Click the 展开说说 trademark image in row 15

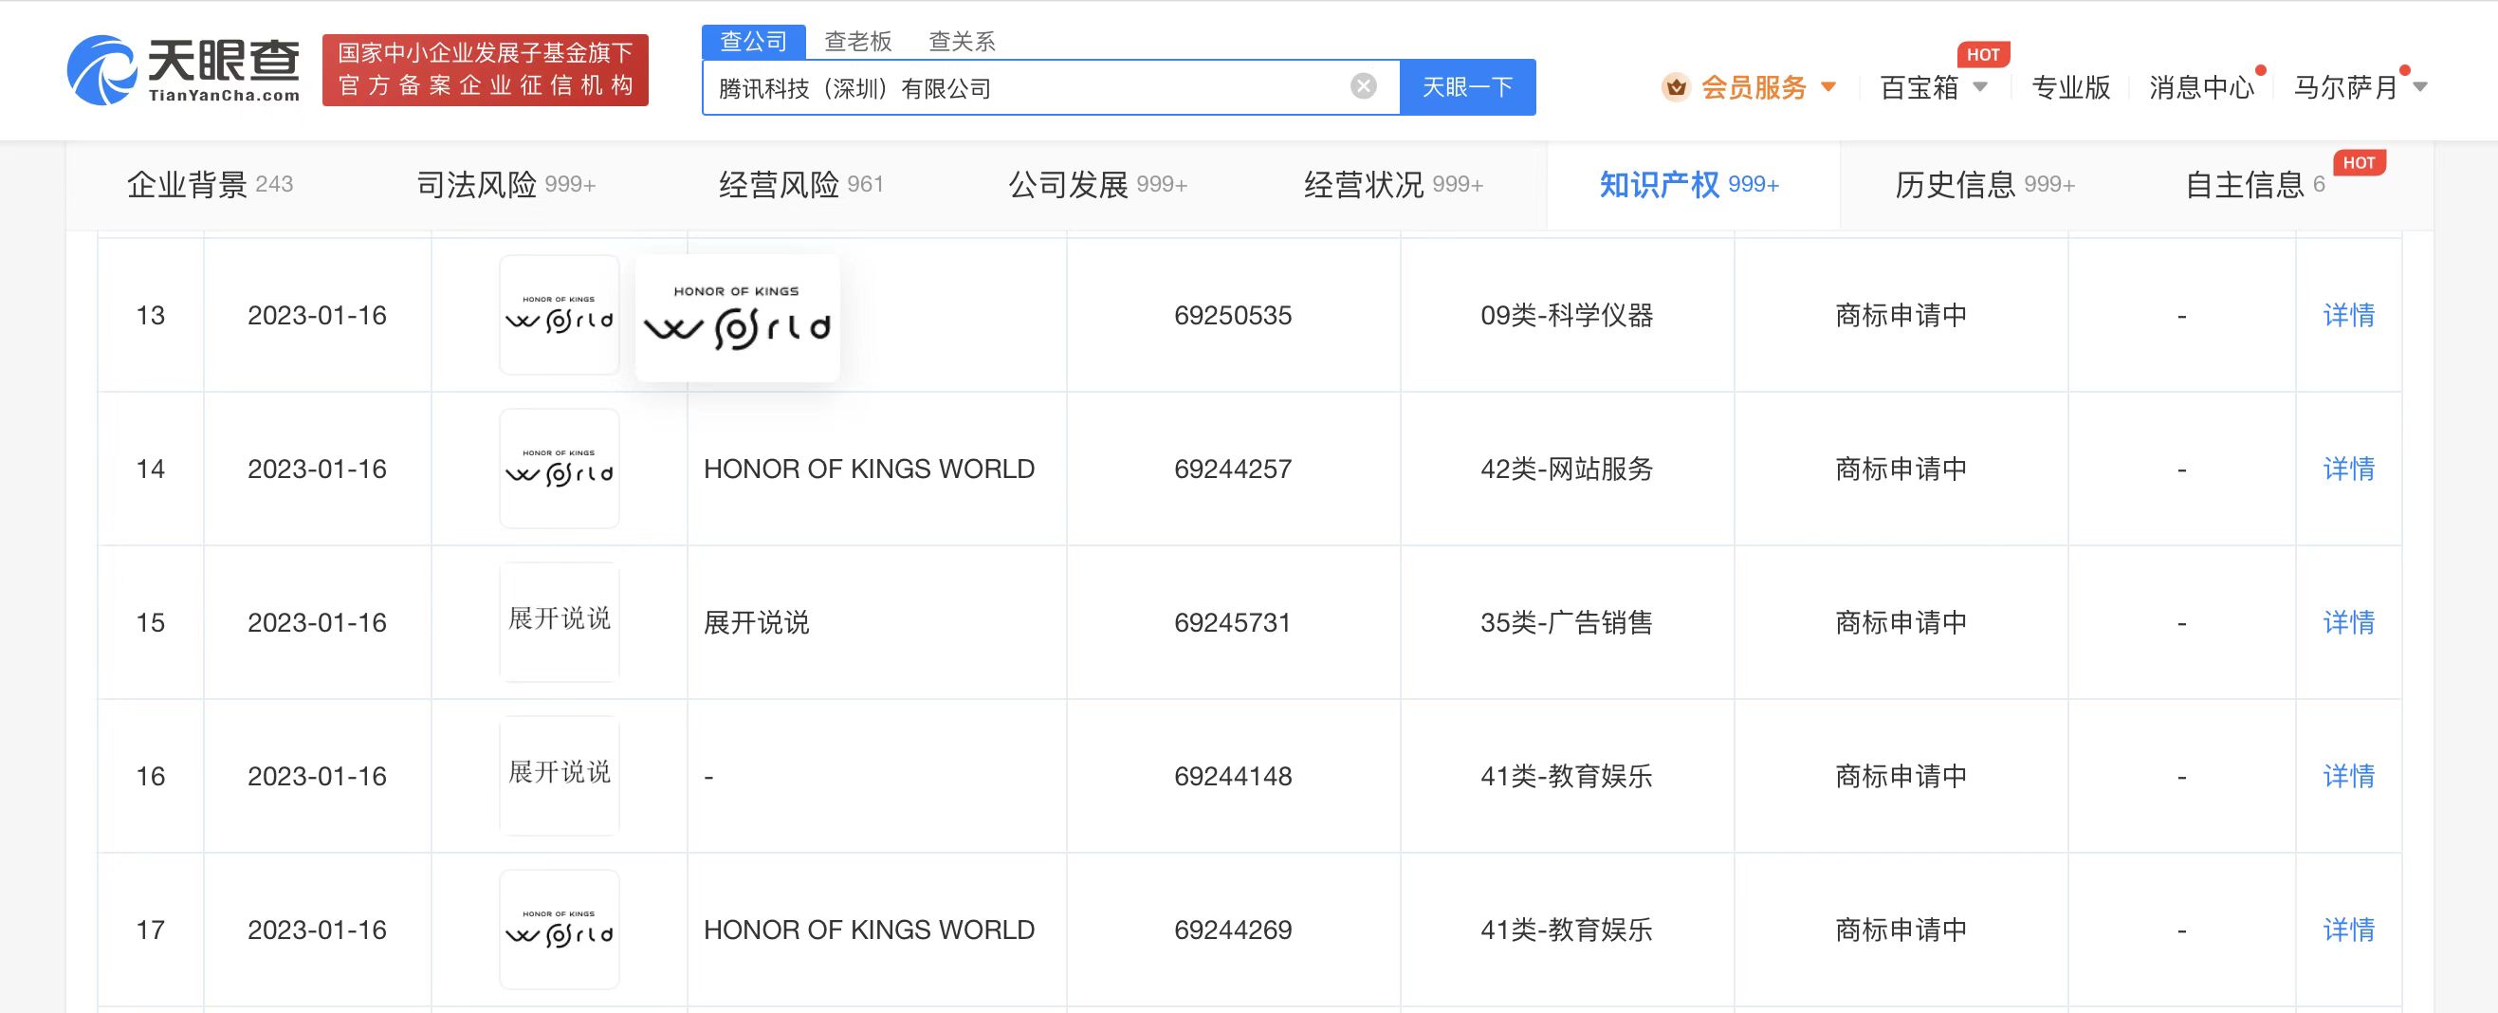[559, 622]
